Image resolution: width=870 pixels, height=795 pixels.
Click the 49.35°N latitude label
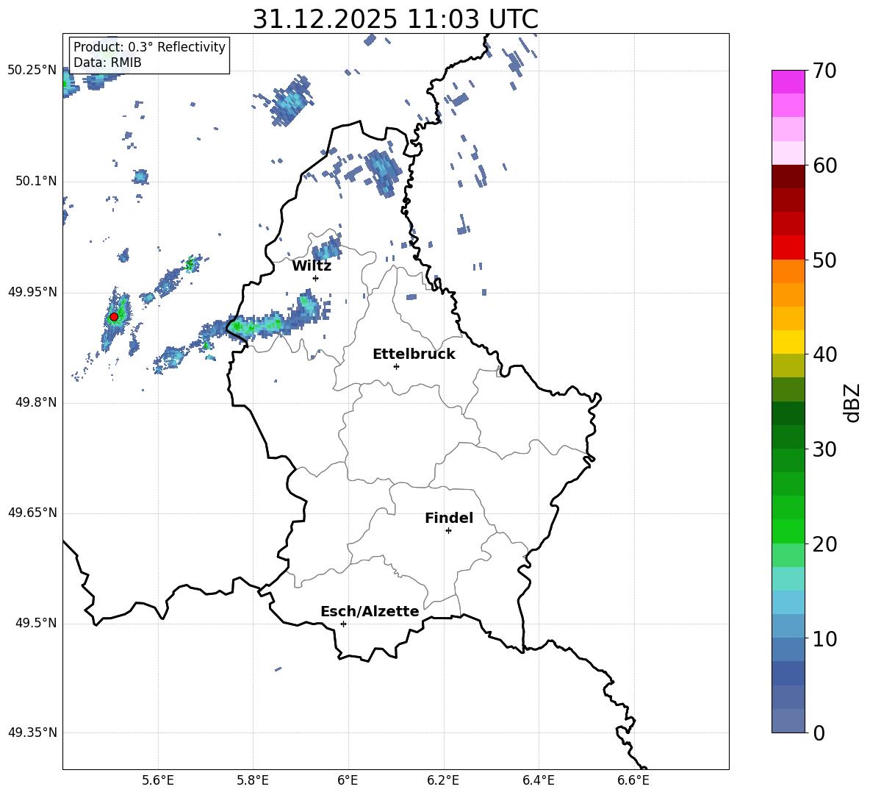tap(32, 732)
